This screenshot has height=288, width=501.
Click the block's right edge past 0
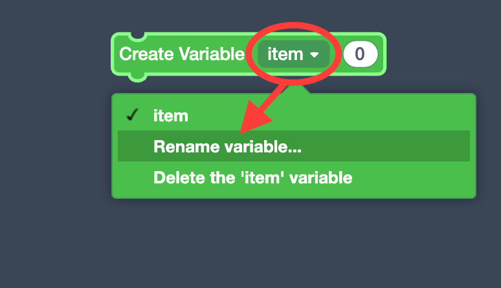[382, 55]
